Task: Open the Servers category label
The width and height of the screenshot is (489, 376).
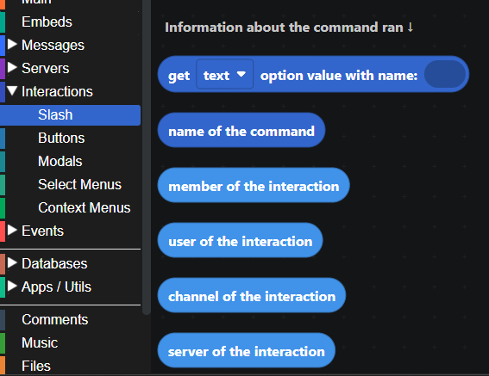Action: click(45, 68)
